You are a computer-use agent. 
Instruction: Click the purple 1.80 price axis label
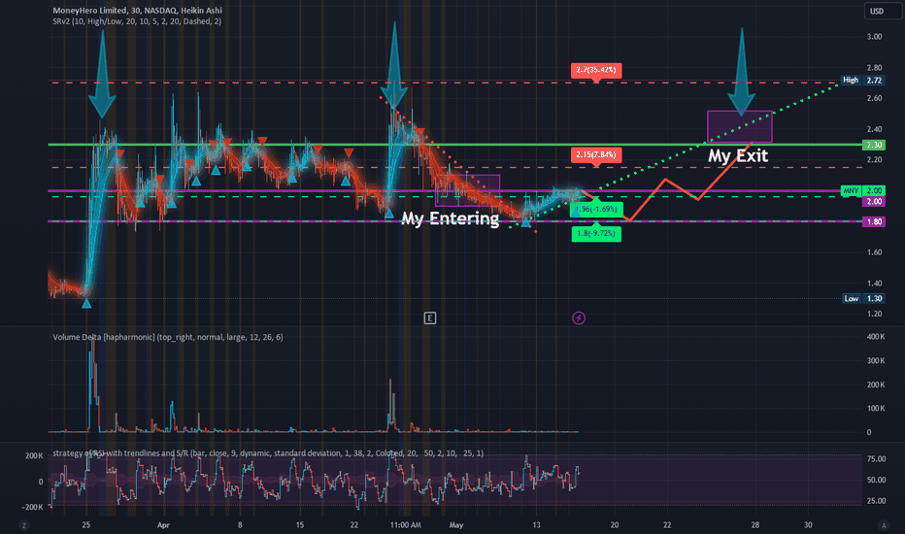874,221
